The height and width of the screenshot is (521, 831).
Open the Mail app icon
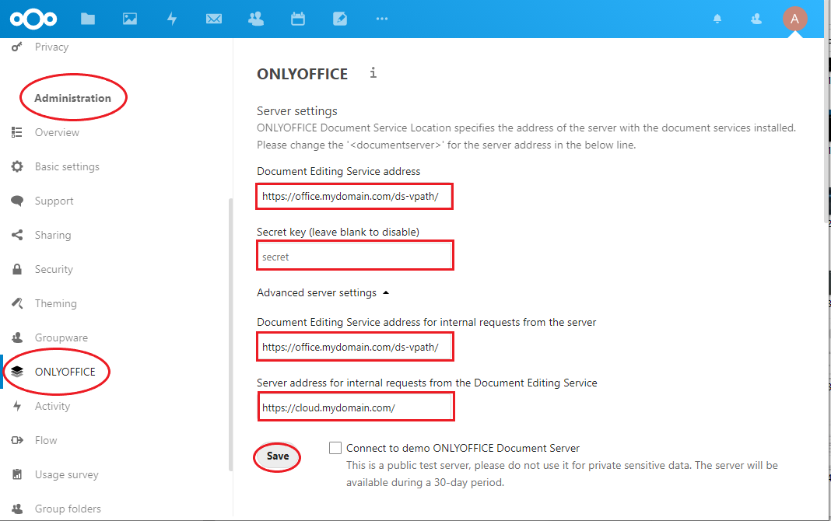pyautogui.click(x=214, y=19)
